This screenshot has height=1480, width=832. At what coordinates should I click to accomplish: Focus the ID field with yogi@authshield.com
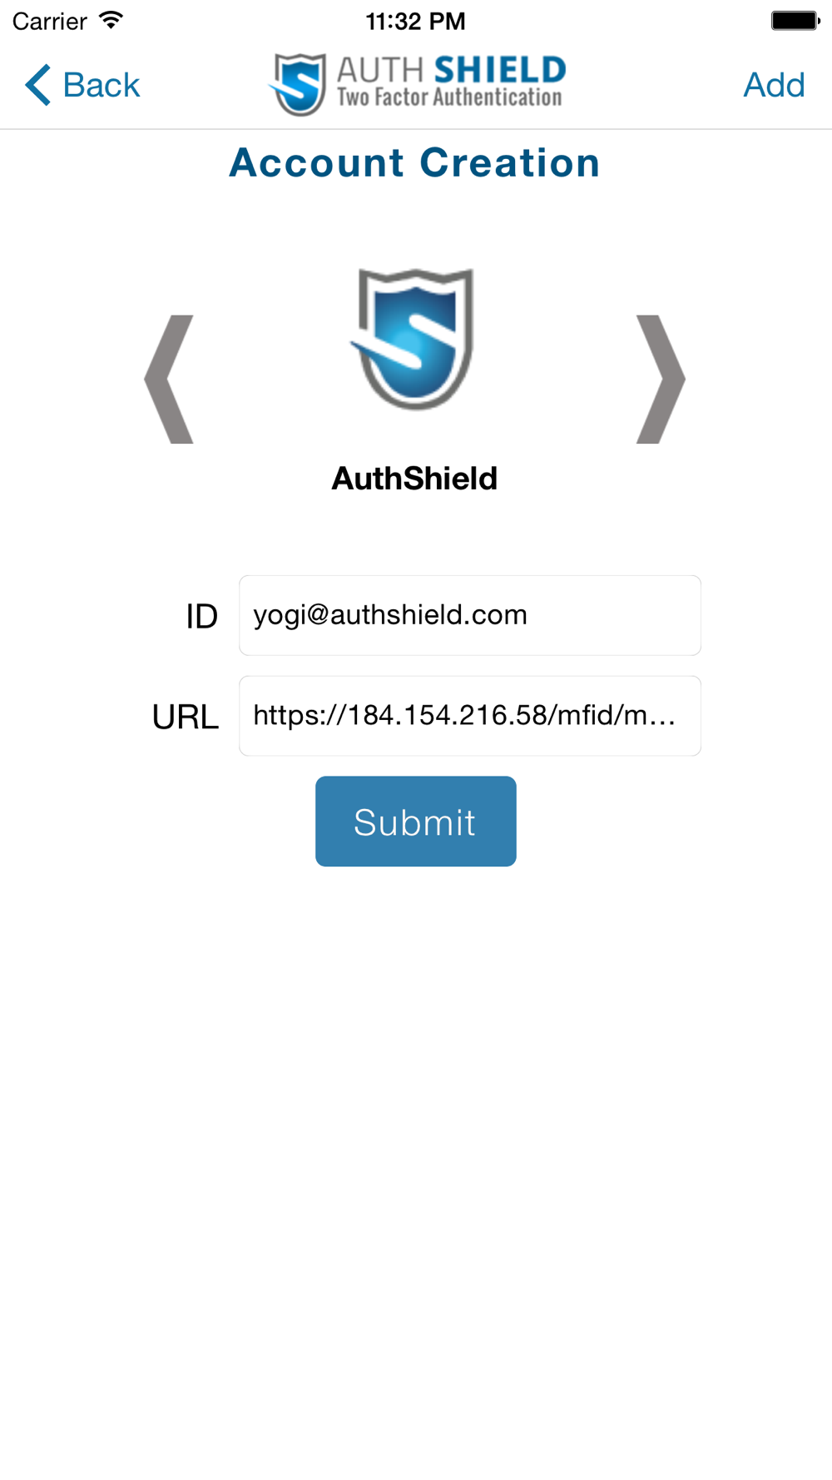470,615
